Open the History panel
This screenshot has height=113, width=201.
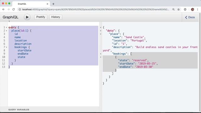click(x=56, y=17)
